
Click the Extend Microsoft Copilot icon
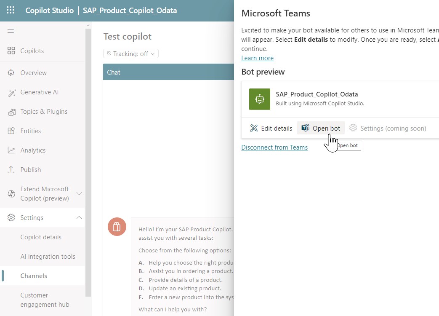pos(11,193)
